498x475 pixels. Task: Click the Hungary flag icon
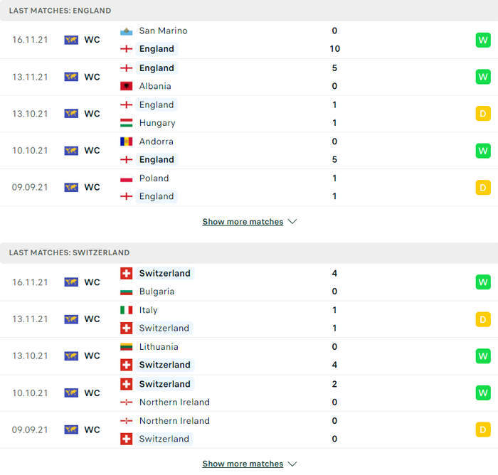pos(126,123)
